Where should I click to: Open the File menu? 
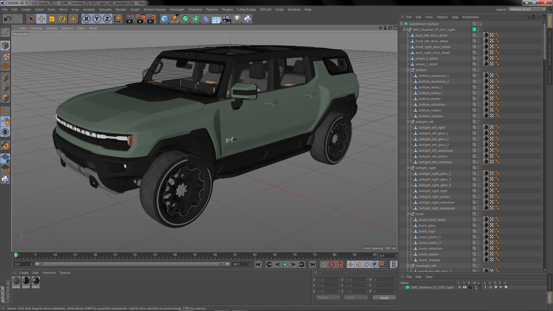[x=5, y=10]
